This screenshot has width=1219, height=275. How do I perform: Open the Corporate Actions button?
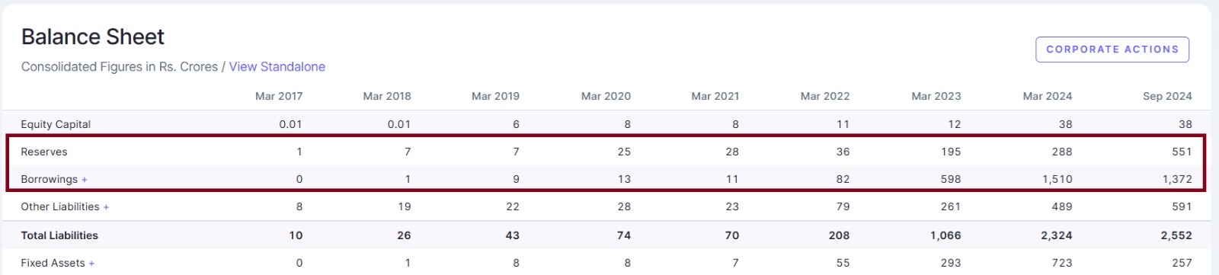coord(1112,50)
